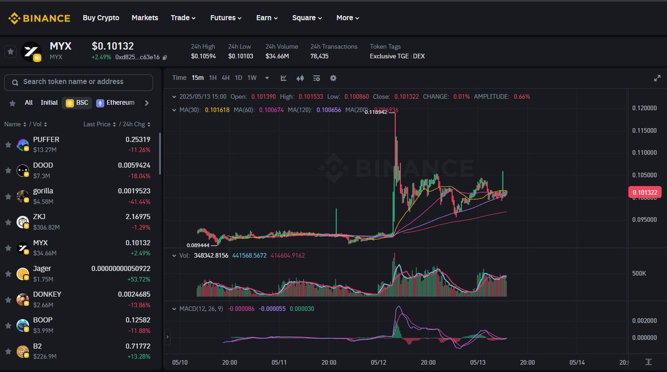Collapse the Vol indicator legend
The height and width of the screenshot is (372, 667).
pyautogui.click(x=175, y=255)
